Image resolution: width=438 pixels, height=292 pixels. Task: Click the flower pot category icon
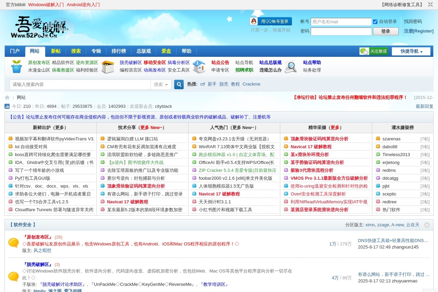click(16, 66)
